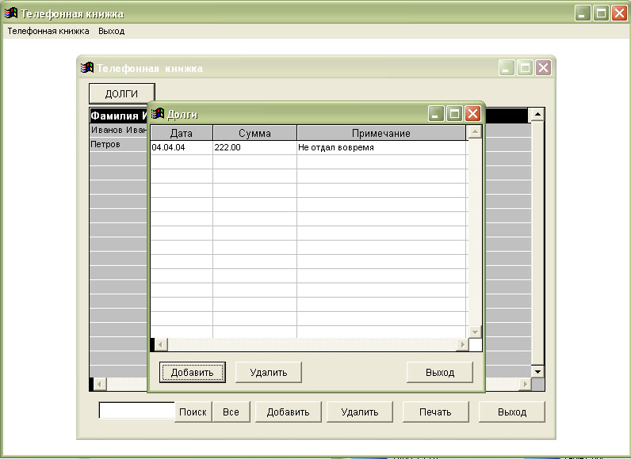Image resolution: width=631 pixels, height=459 pixels.
Task: Click phone book grid scroll right arrow
Action: coord(525,384)
